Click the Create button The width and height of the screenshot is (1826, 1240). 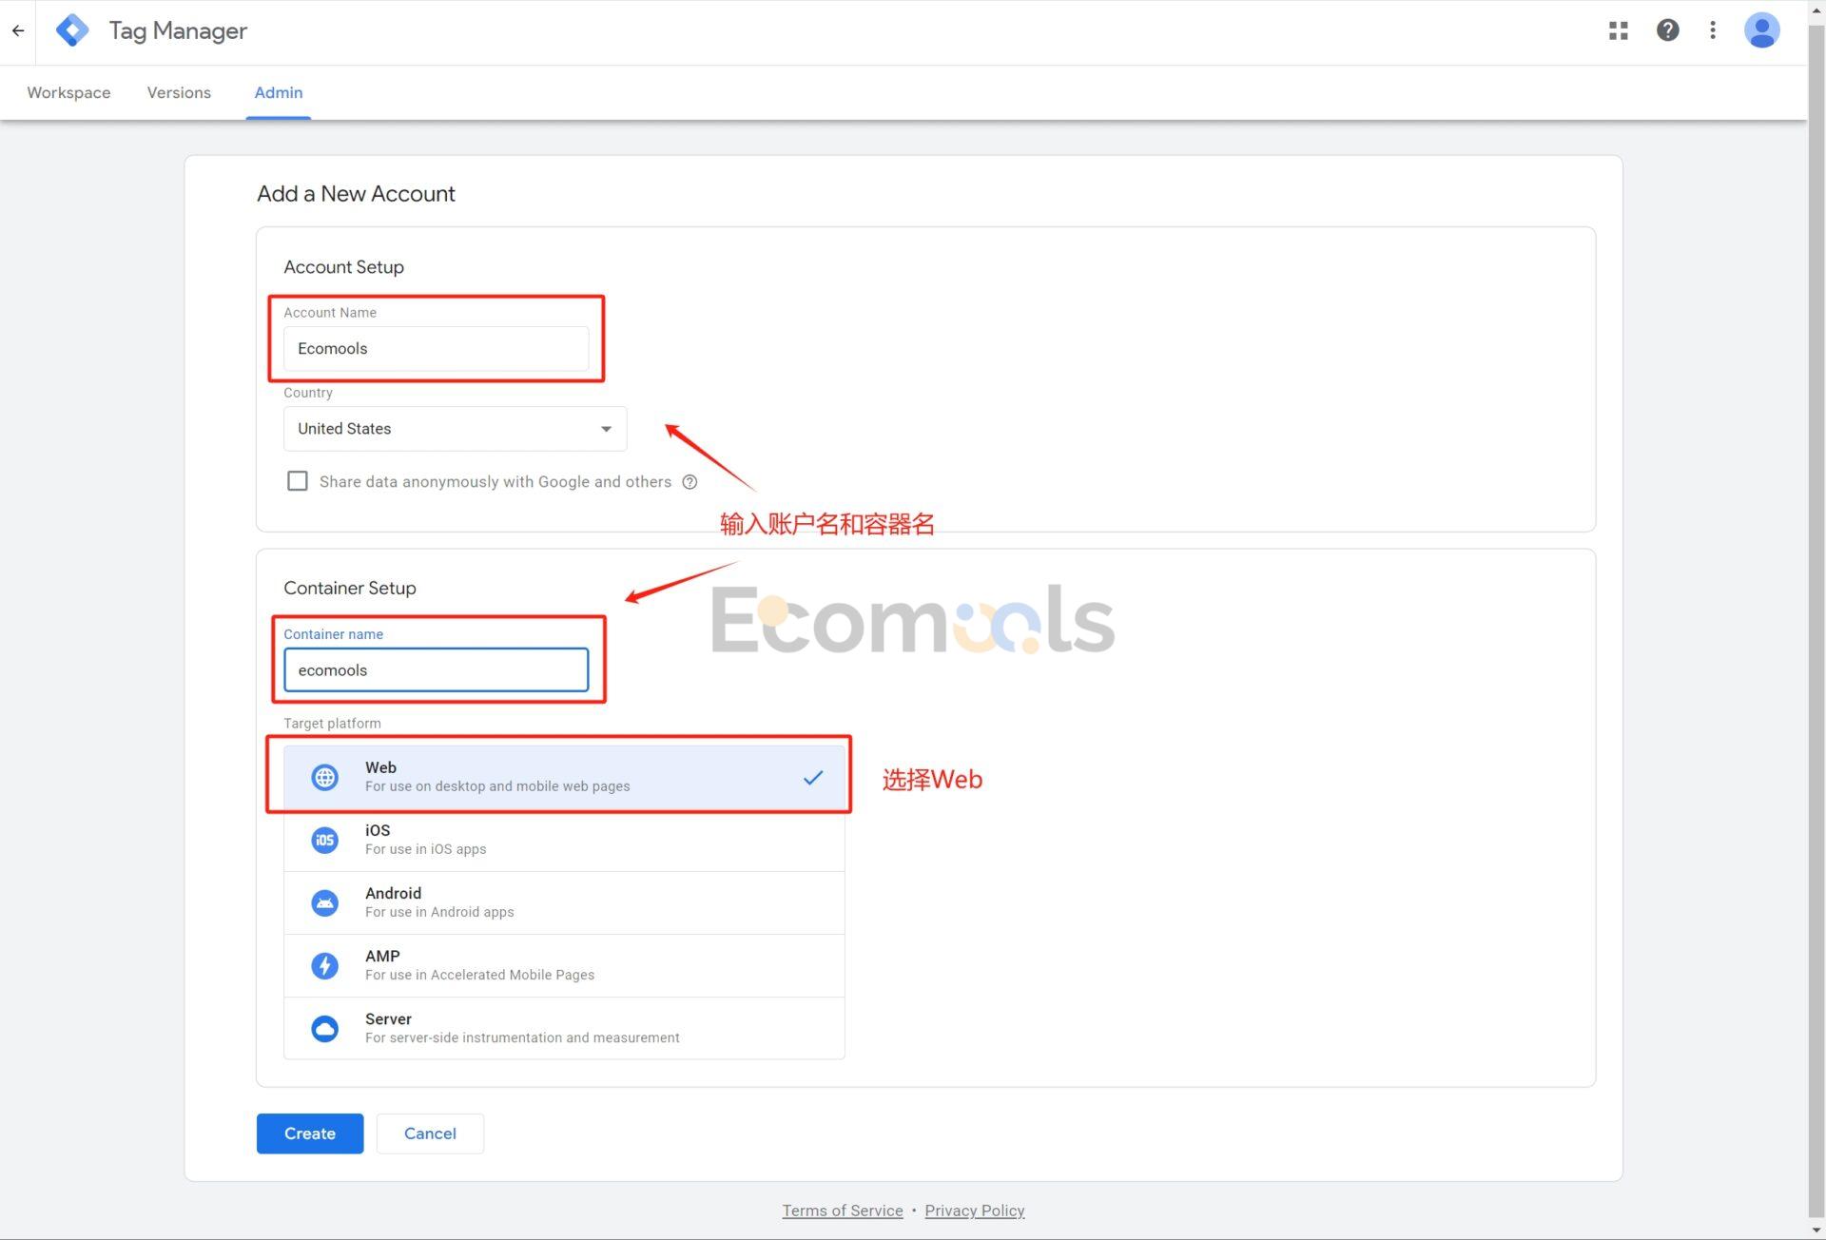tap(310, 1133)
